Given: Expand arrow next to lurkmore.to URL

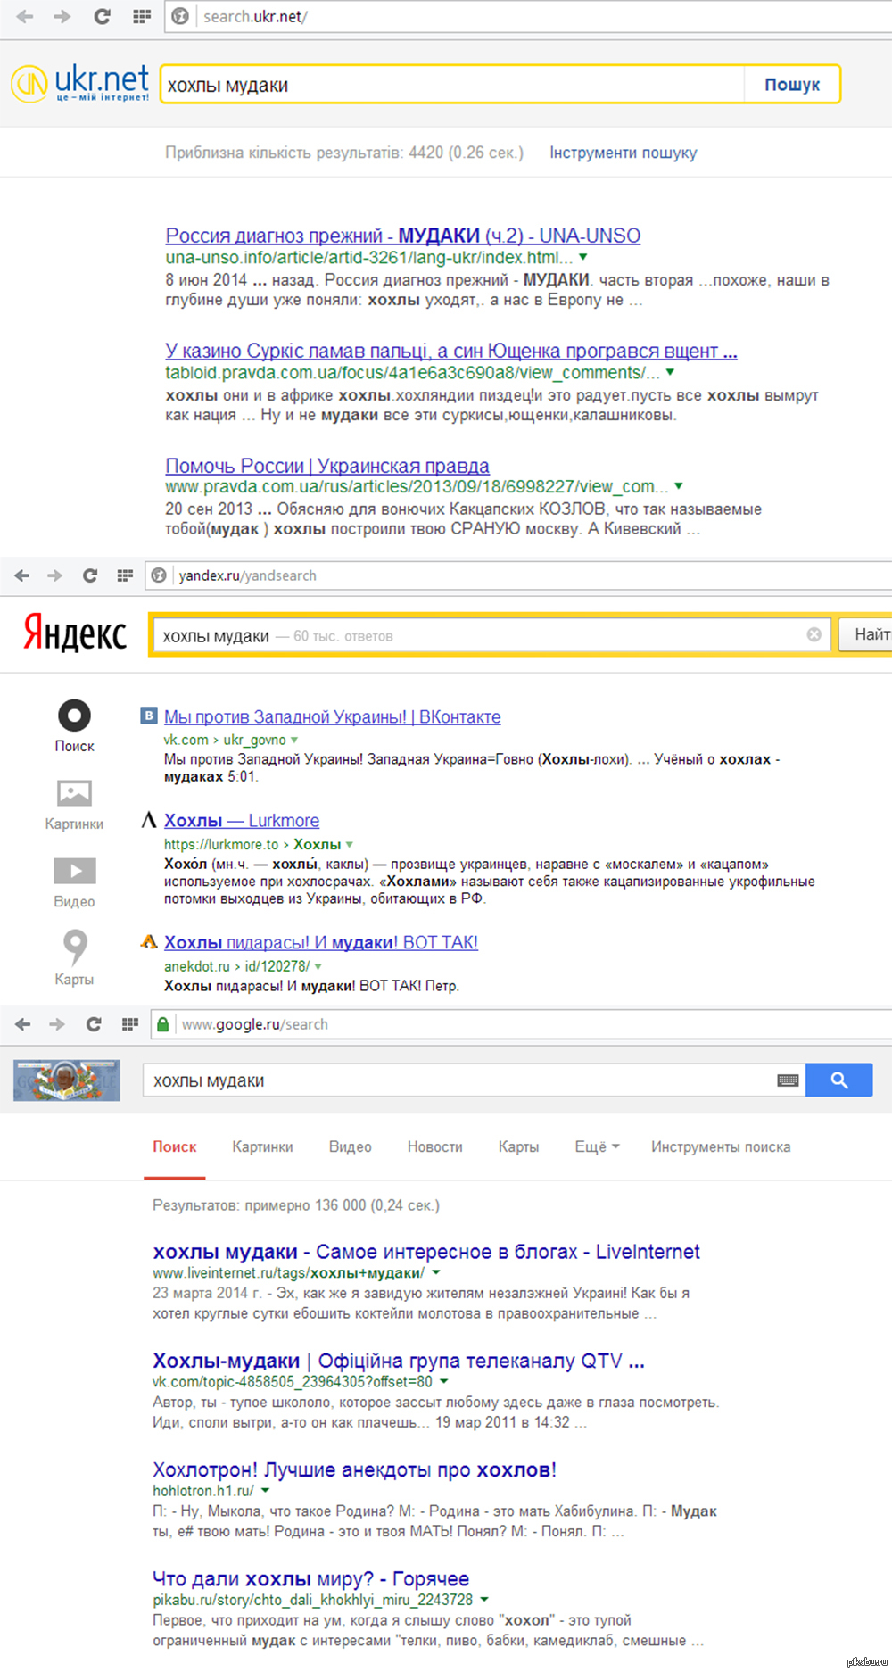Looking at the screenshot, I should [x=350, y=844].
